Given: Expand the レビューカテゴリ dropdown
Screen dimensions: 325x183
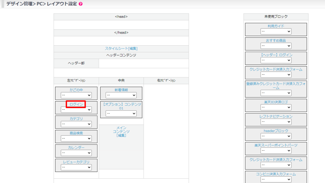Looking at the screenshot, I should tap(76, 167).
